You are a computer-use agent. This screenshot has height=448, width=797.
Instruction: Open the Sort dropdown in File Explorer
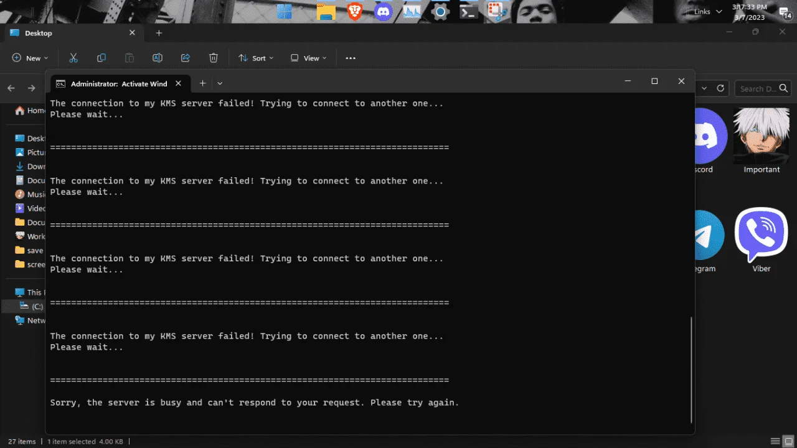(256, 58)
